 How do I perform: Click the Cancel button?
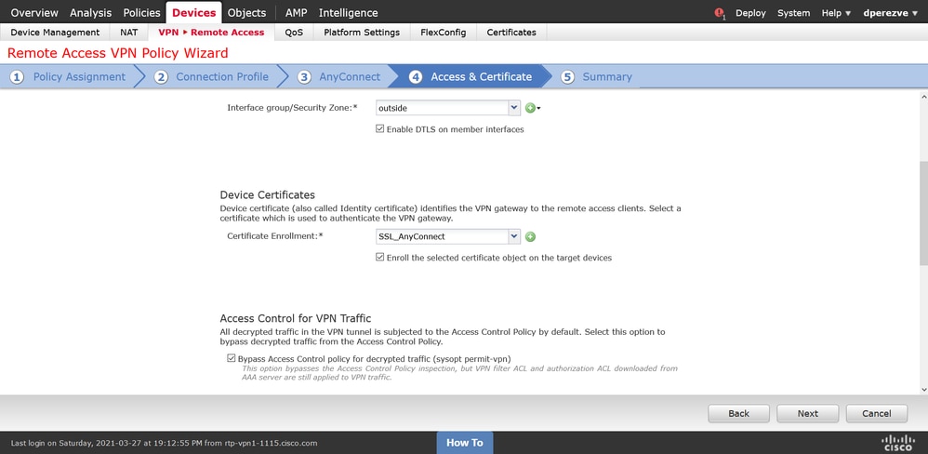(877, 414)
